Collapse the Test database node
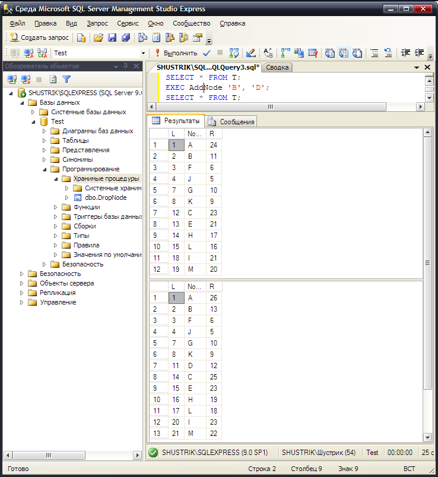Image resolution: width=438 pixels, height=477 pixels. pyautogui.click(x=33, y=122)
